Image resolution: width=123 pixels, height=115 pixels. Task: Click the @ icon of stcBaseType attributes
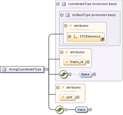click(71, 26)
